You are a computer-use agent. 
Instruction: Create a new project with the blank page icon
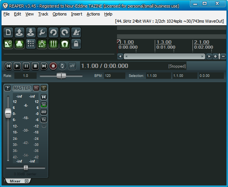click(8, 32)
